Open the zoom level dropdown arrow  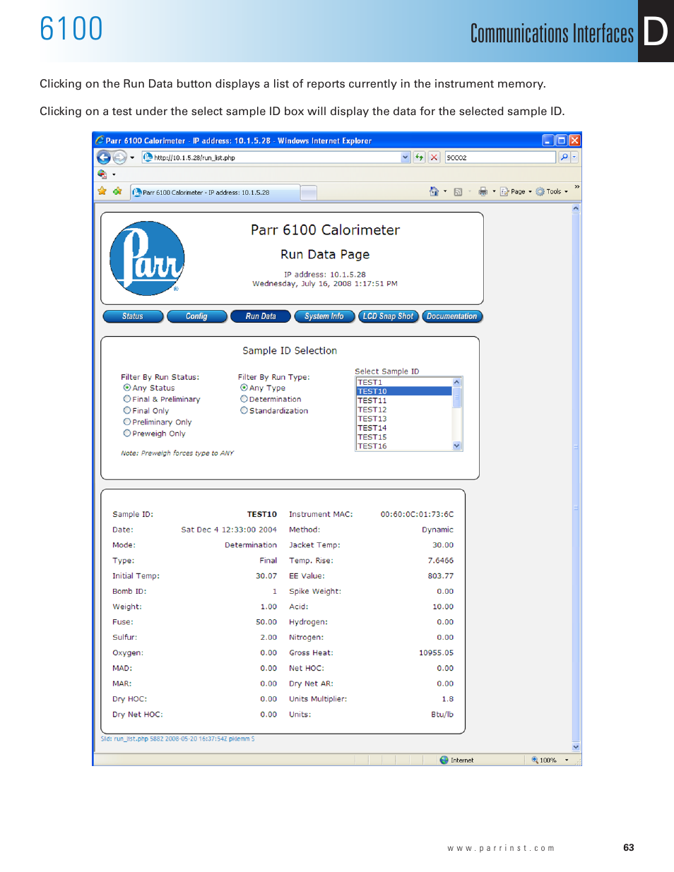[567, 760]
